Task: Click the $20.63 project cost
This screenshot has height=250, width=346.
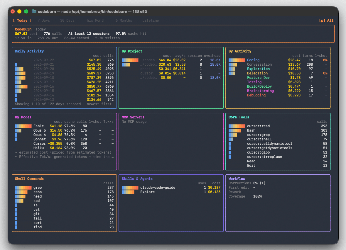Action: tap(165, 64)
